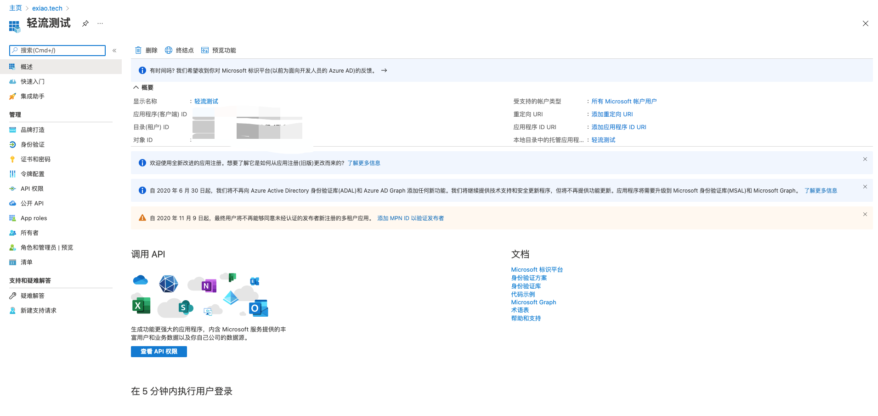878x416 pixels.
Task: Click 添加 MPN ID 以验证发布者 link
Action: coord(411,218)
